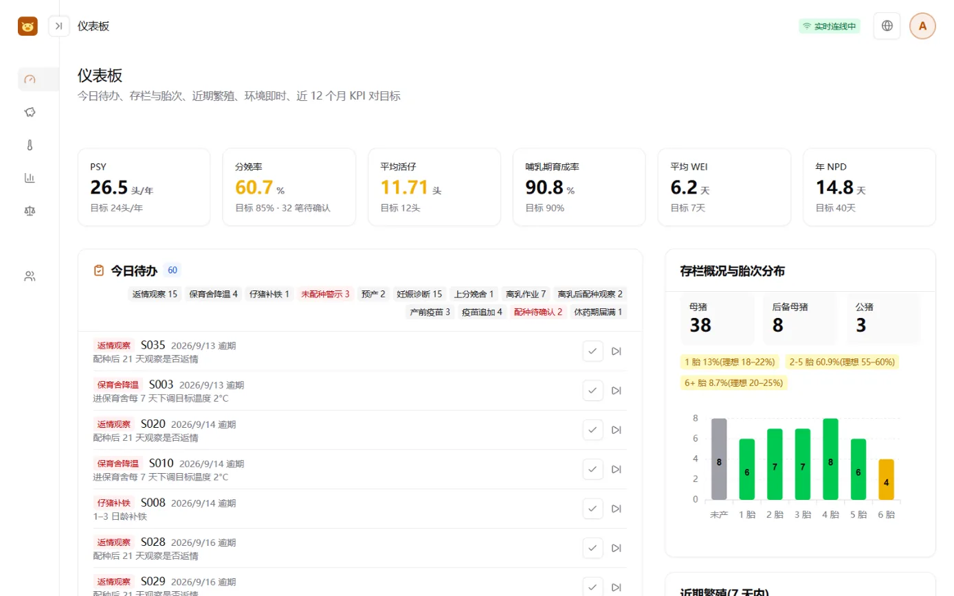Filter todos by 预产 2
Screen dimensions: 954x596
pos(373,294)
